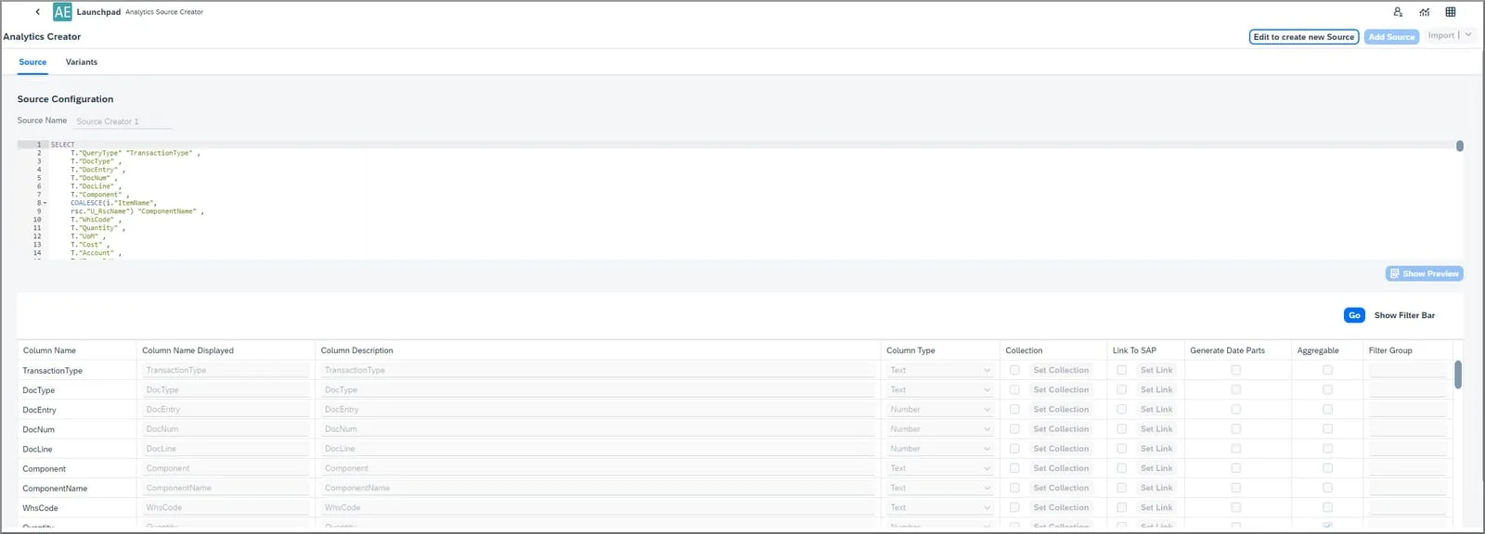Click Set Collection for Component row

point(1061,468)
